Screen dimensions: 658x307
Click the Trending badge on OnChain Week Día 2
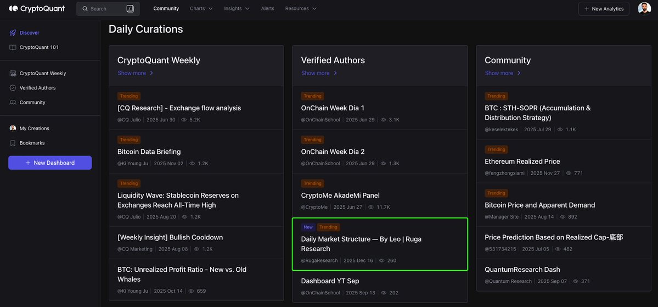(x=313, y=140)
